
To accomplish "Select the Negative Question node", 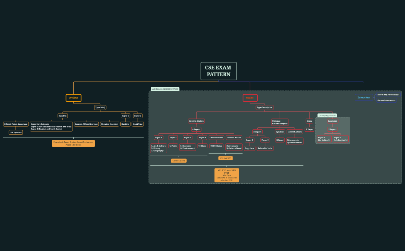I will pos(110,124).
